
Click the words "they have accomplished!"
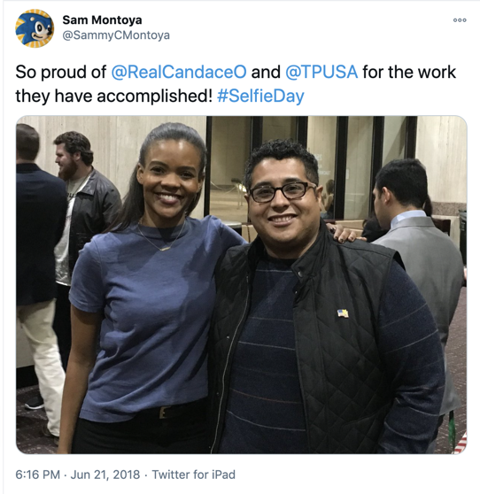pos(113,96)
